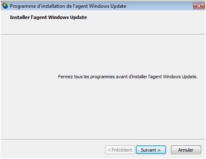Click the word Installer in the bold heading
This screenshot has height=159, width=206.
pyautogui.click(x=20, y=17)
